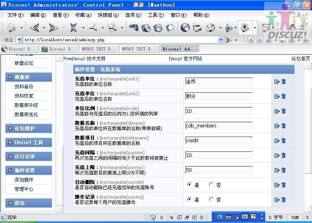Go to 论坛首页 link
The width and height of the screenshot is (312, 223).
pos(300,59)
